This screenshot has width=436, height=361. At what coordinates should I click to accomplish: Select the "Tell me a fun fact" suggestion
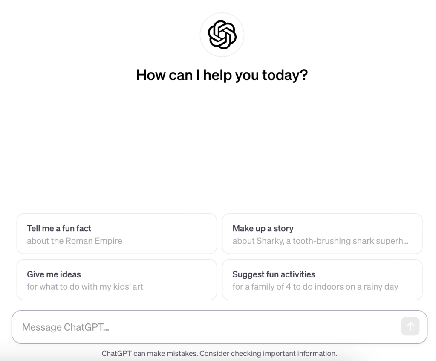click(116, 234)
